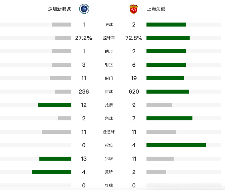Click the 传球 620 passes green bar
The width and height of the screenshot is (225, 190).
point(168,92)
